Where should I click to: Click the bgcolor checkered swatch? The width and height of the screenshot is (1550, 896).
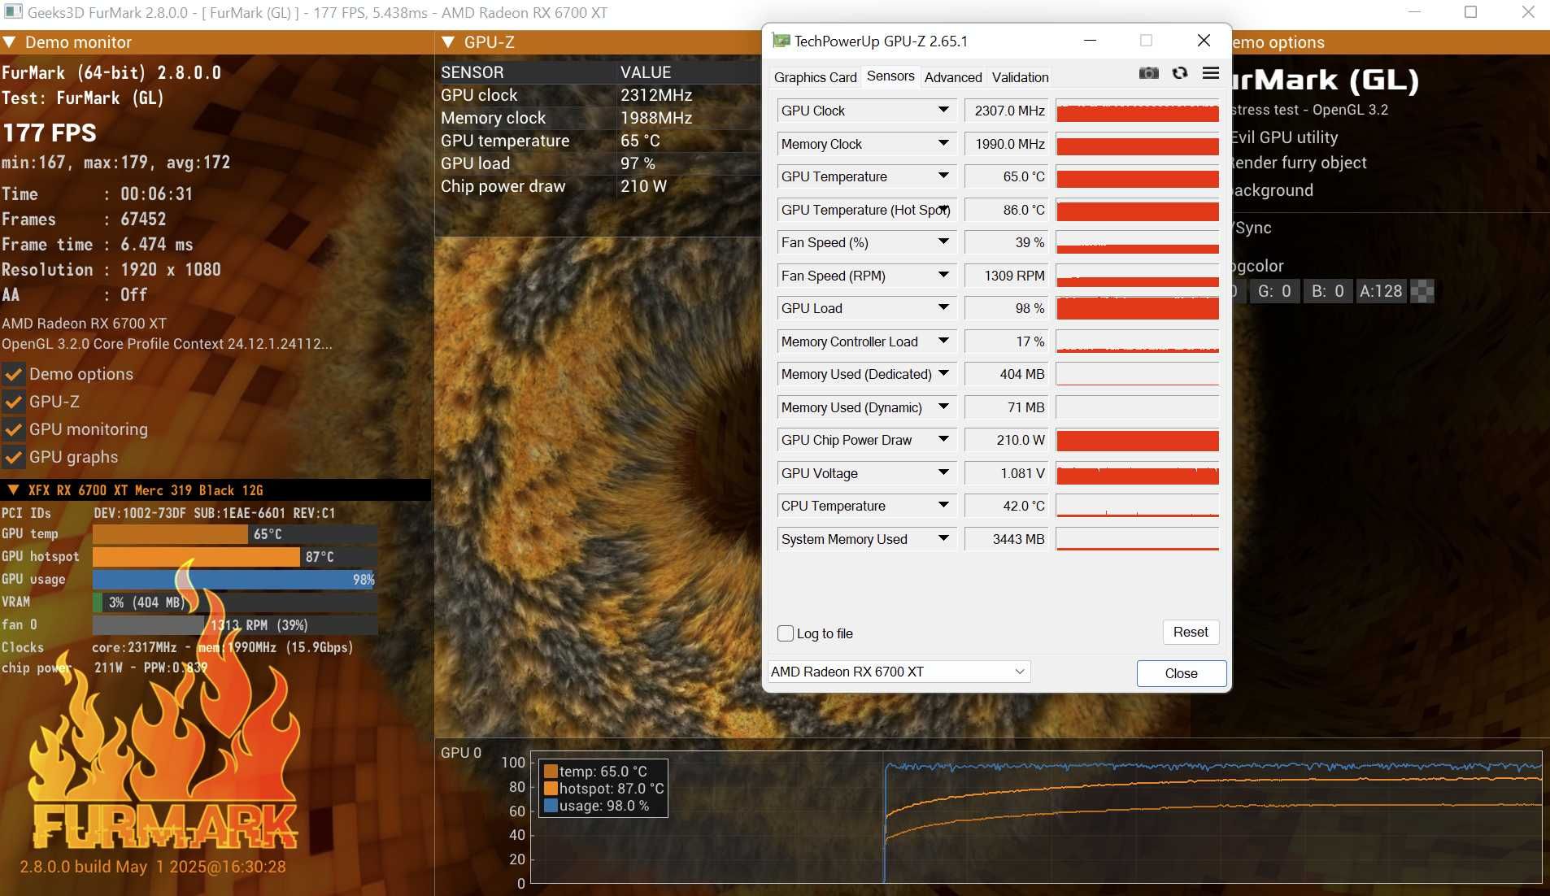coord(1422,291)
